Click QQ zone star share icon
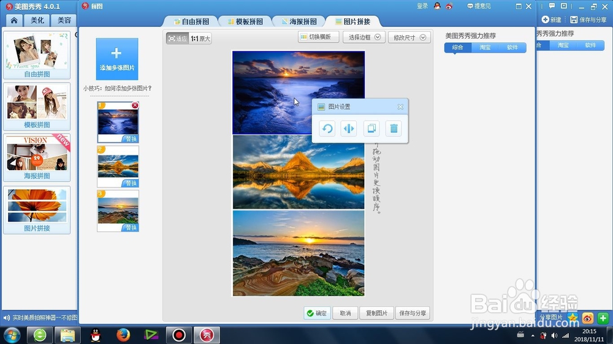 point(573,318)
